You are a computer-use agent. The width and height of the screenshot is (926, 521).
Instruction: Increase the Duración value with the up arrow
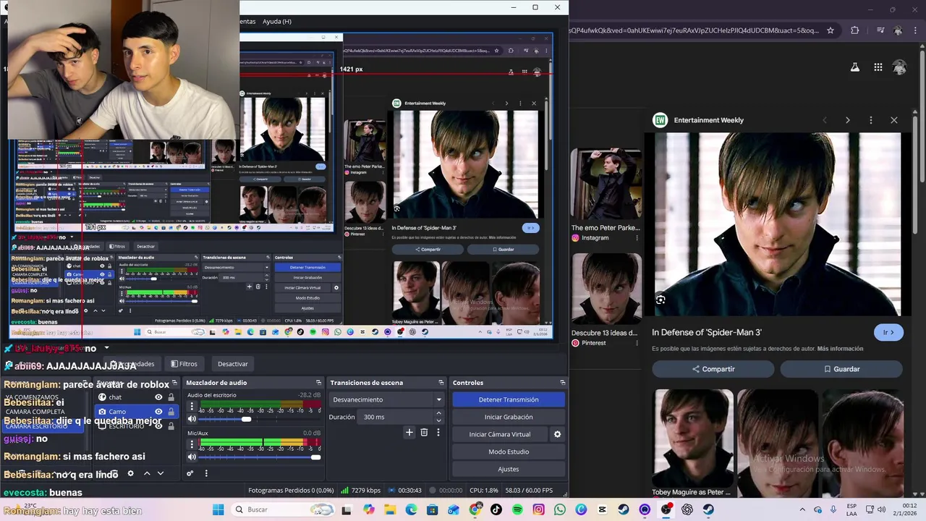coord(438,414)
